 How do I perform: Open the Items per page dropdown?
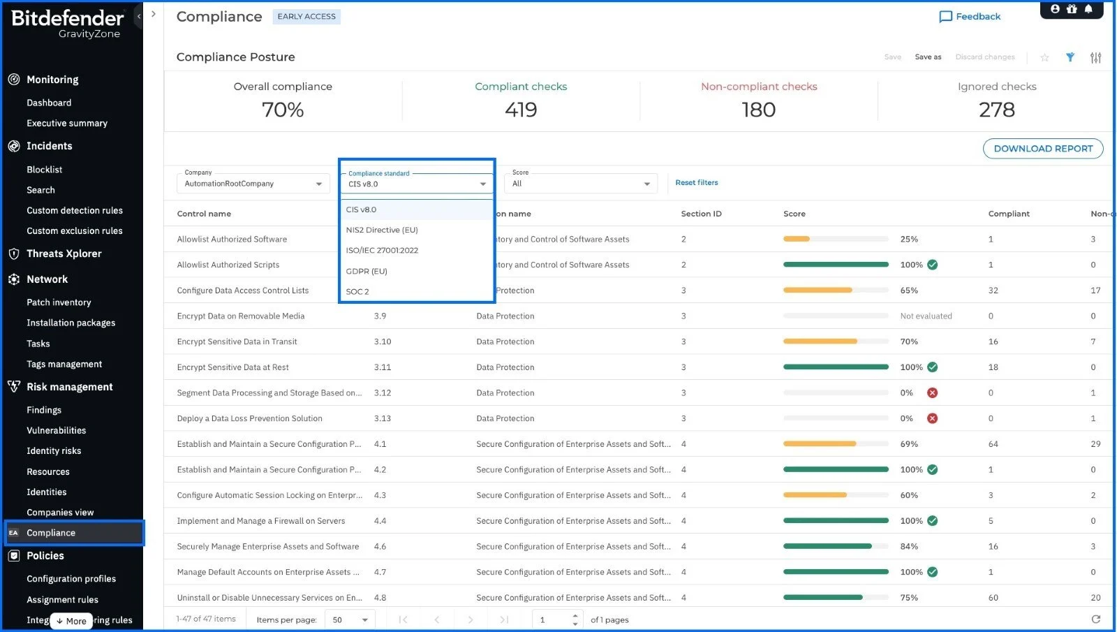tap(350, 620)
